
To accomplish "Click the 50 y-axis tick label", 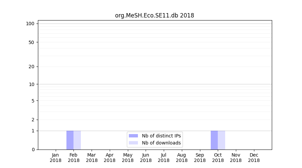I will pos(32,42).
